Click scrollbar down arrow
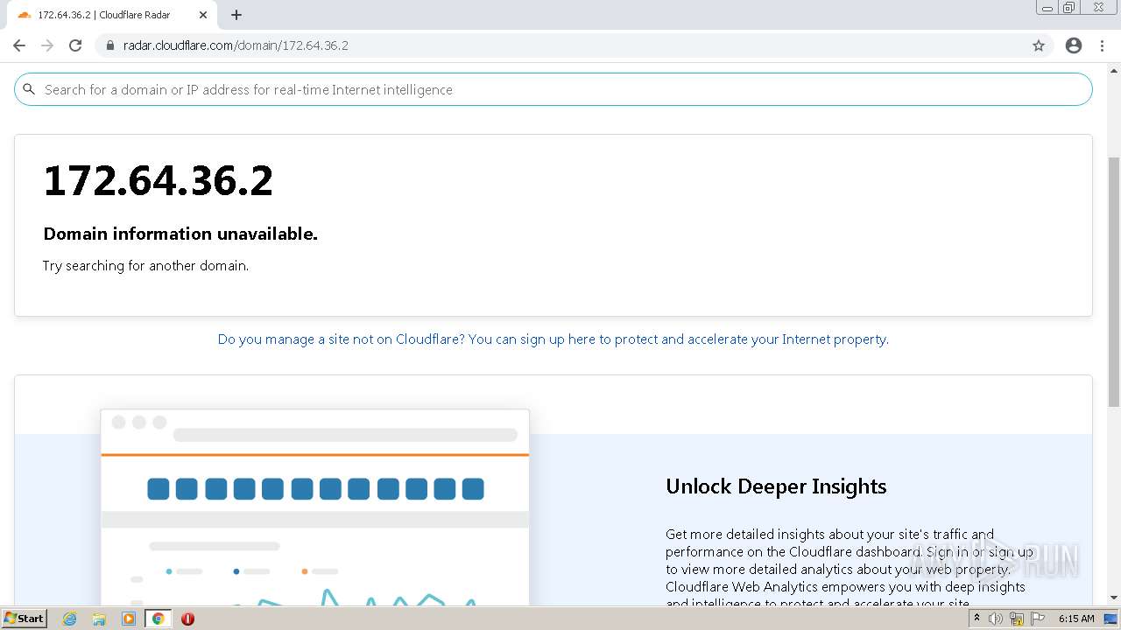Screen dimensions: 1121x630 tap(1114, 598)
